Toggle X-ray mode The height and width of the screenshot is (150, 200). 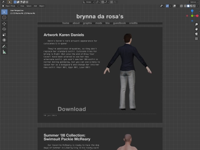coord(181,6)
